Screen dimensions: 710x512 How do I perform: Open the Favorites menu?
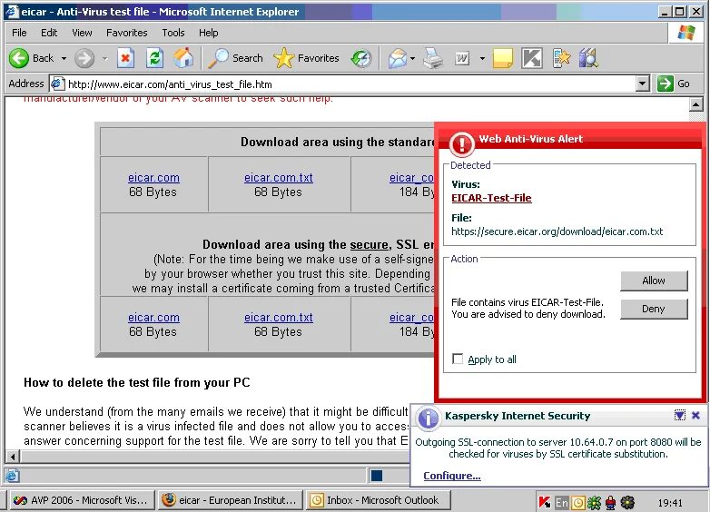coord(127,33)
